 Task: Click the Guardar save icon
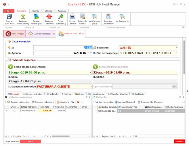tap(9, 17)
